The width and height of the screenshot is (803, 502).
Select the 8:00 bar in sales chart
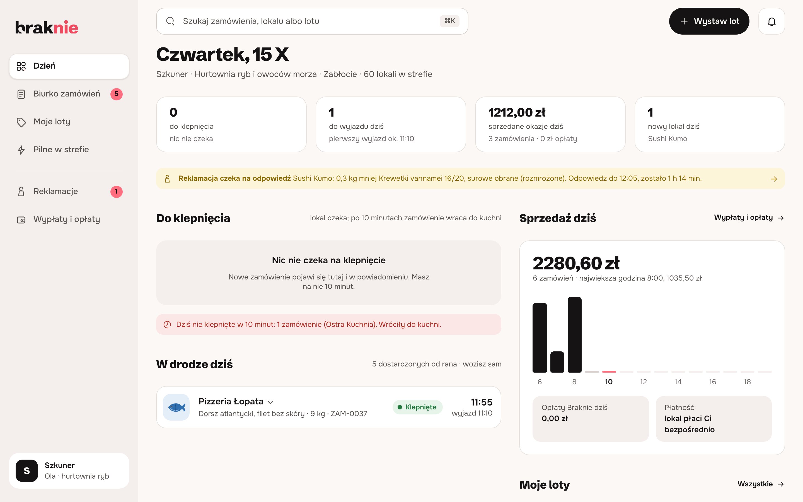click(x=574, y=334)
